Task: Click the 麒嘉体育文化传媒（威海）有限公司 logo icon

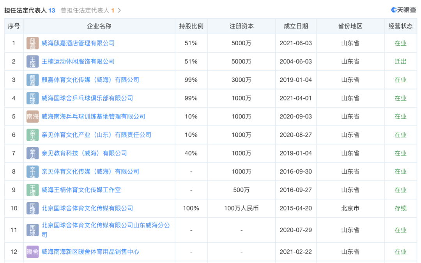Action: [32, 80]
